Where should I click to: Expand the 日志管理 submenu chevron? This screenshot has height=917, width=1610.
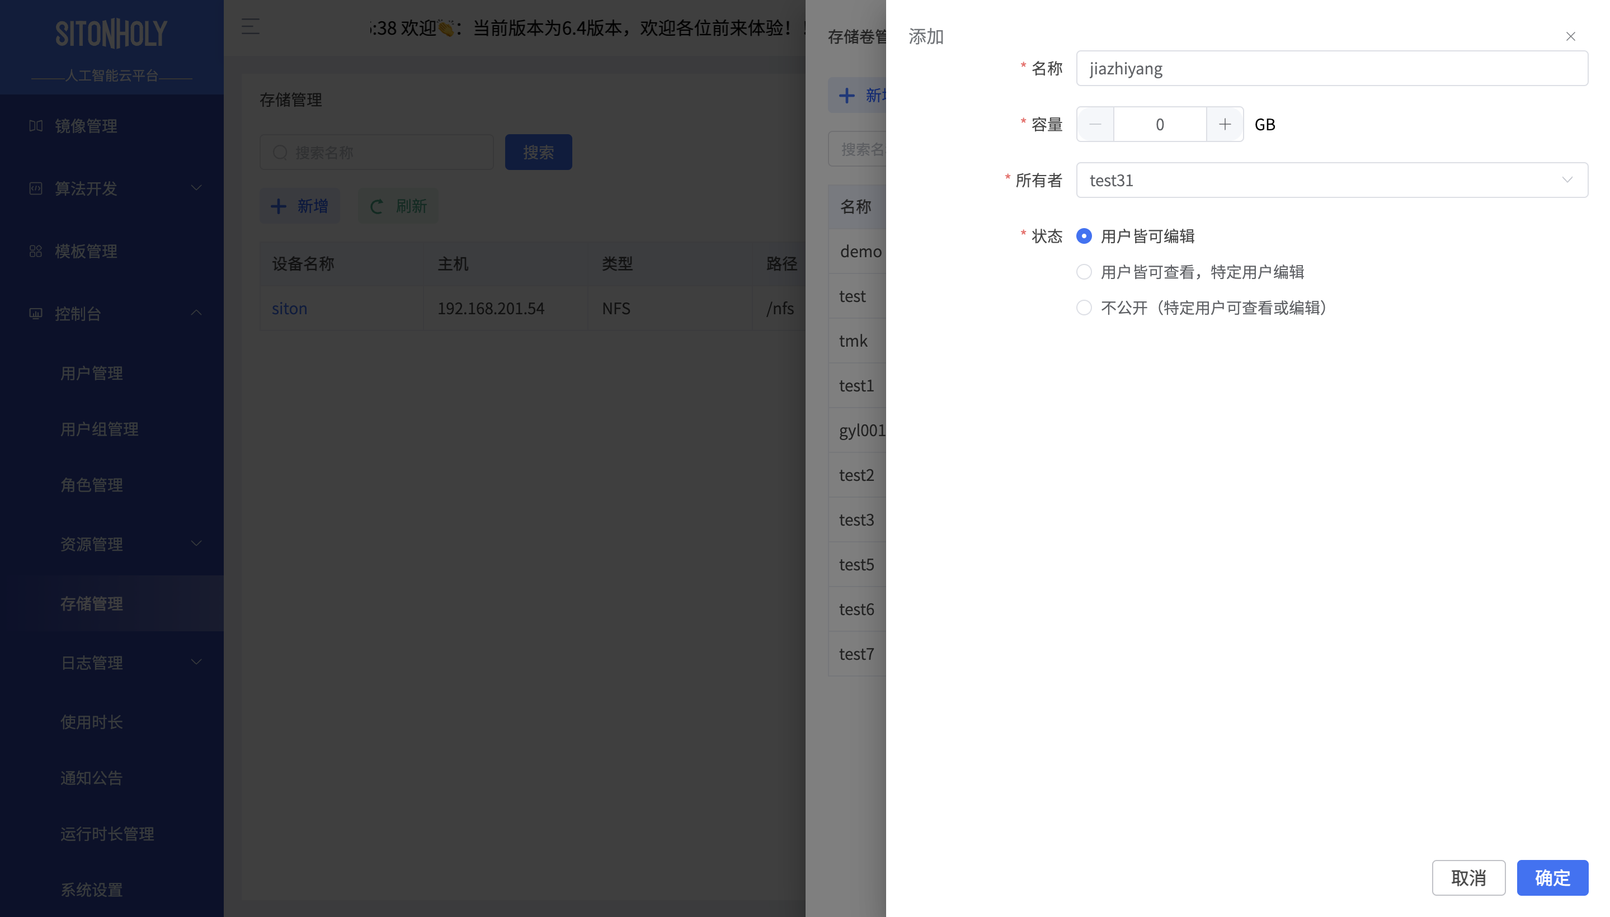[196, 662]
